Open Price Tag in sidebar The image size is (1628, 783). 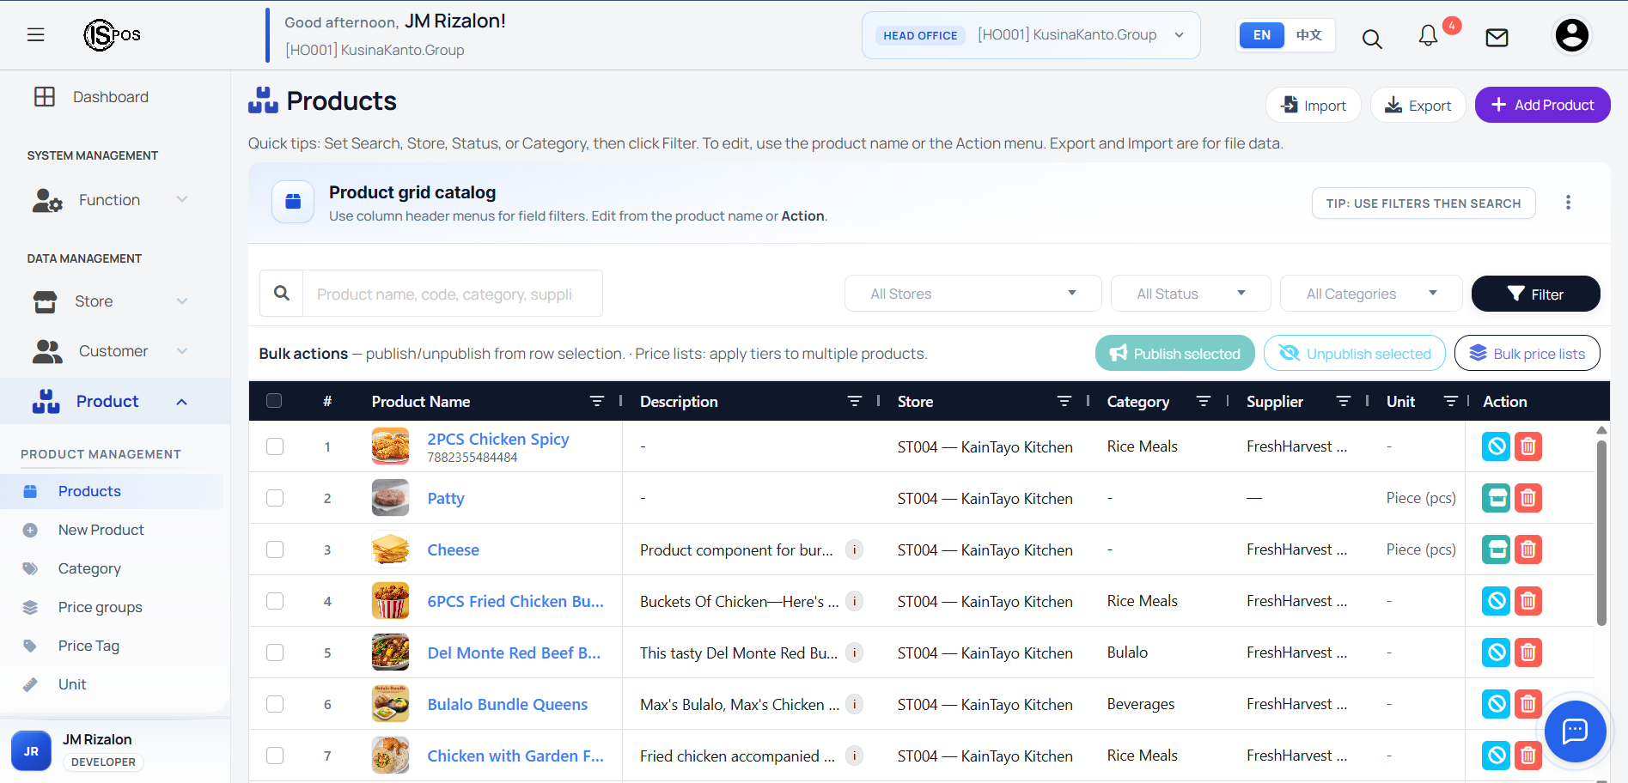tap(88, 646)
